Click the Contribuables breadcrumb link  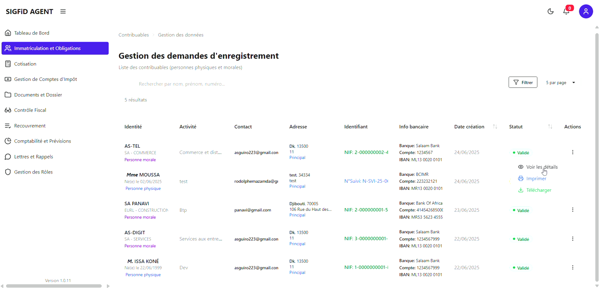pos(134,35)
